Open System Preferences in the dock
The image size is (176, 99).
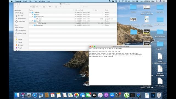tap(118, 95)
